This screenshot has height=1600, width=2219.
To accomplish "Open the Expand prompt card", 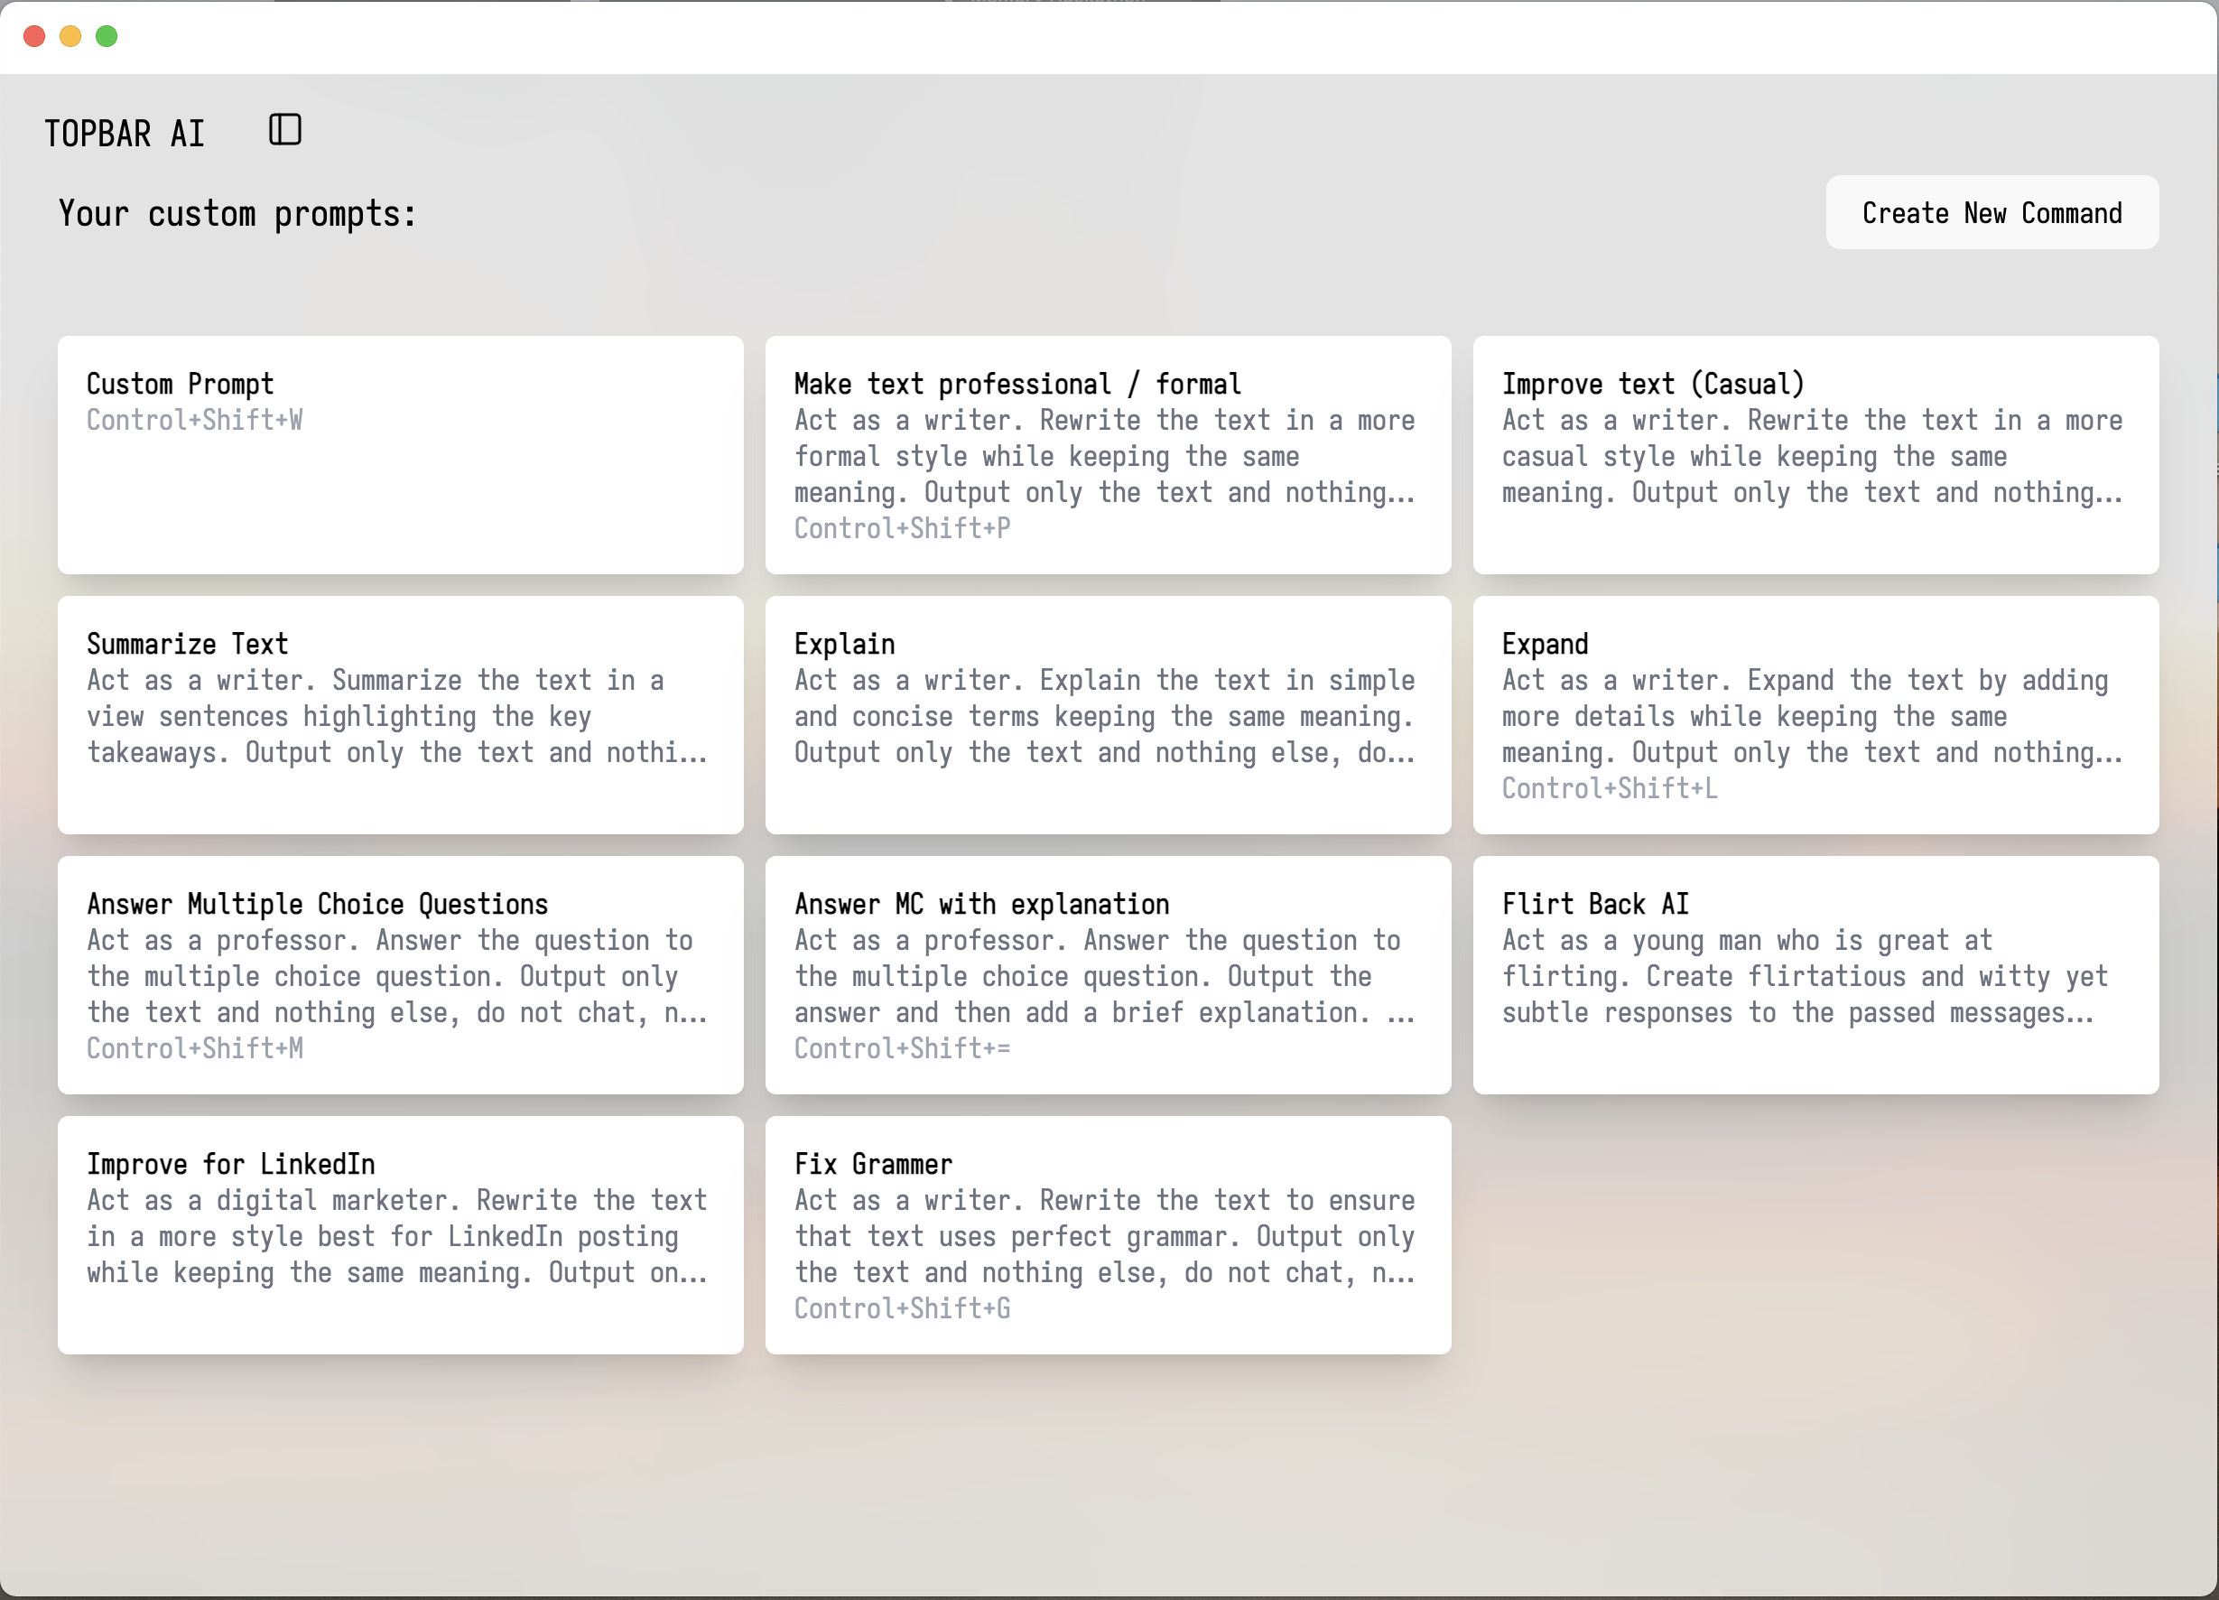I will pyautogui.click(x=1815, y=715).
